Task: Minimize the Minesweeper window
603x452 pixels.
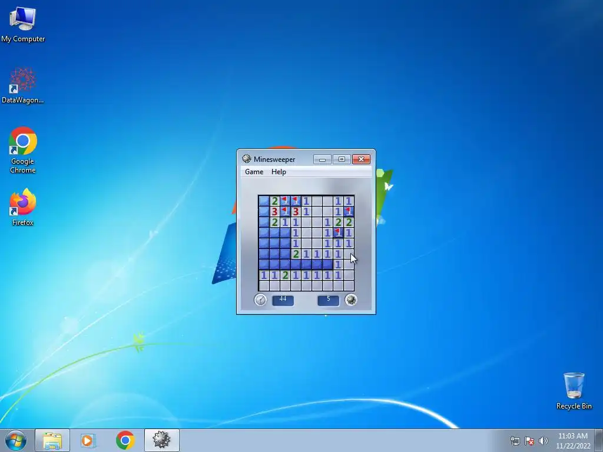Action: (322, 159)
